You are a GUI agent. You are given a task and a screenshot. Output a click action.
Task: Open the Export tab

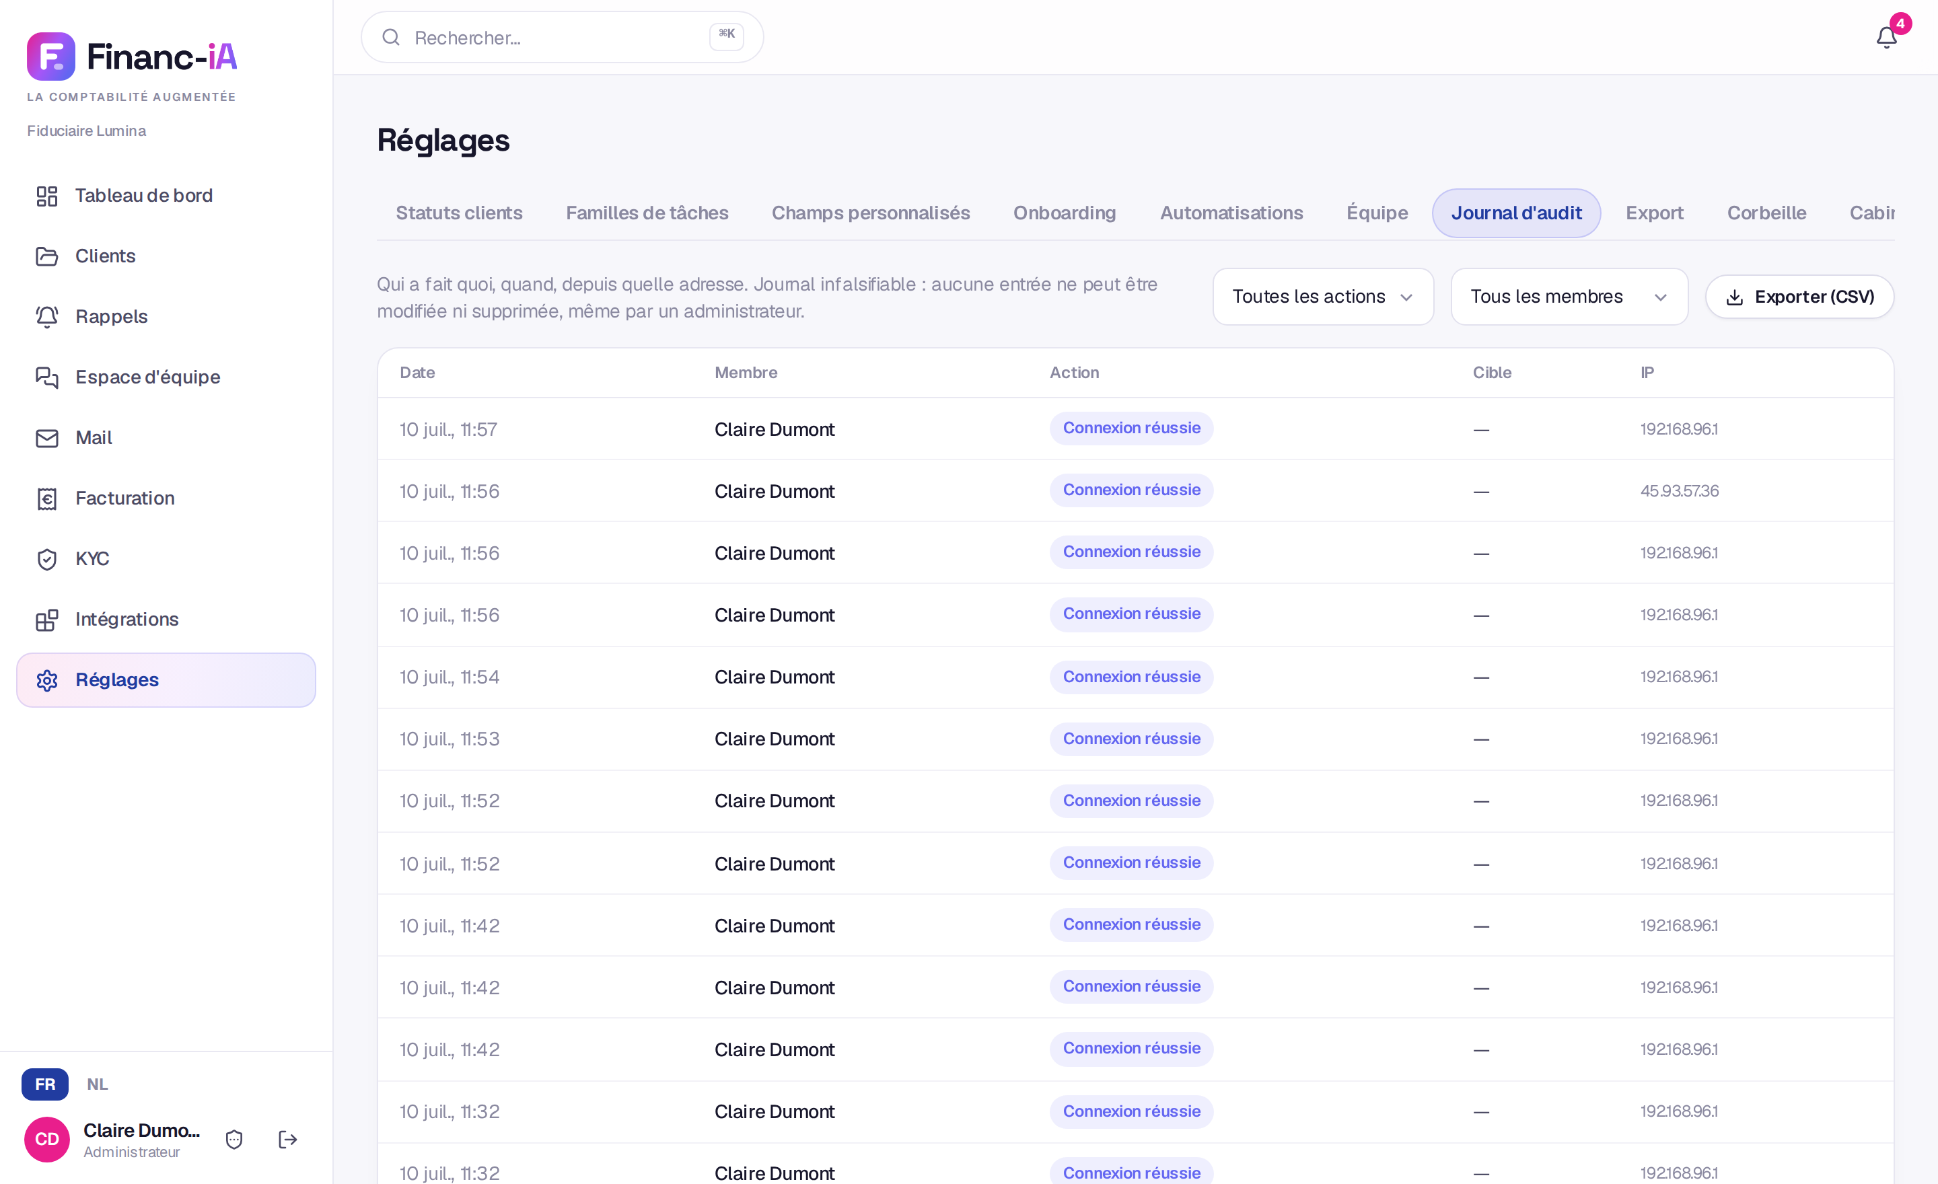pos(1654,213)
